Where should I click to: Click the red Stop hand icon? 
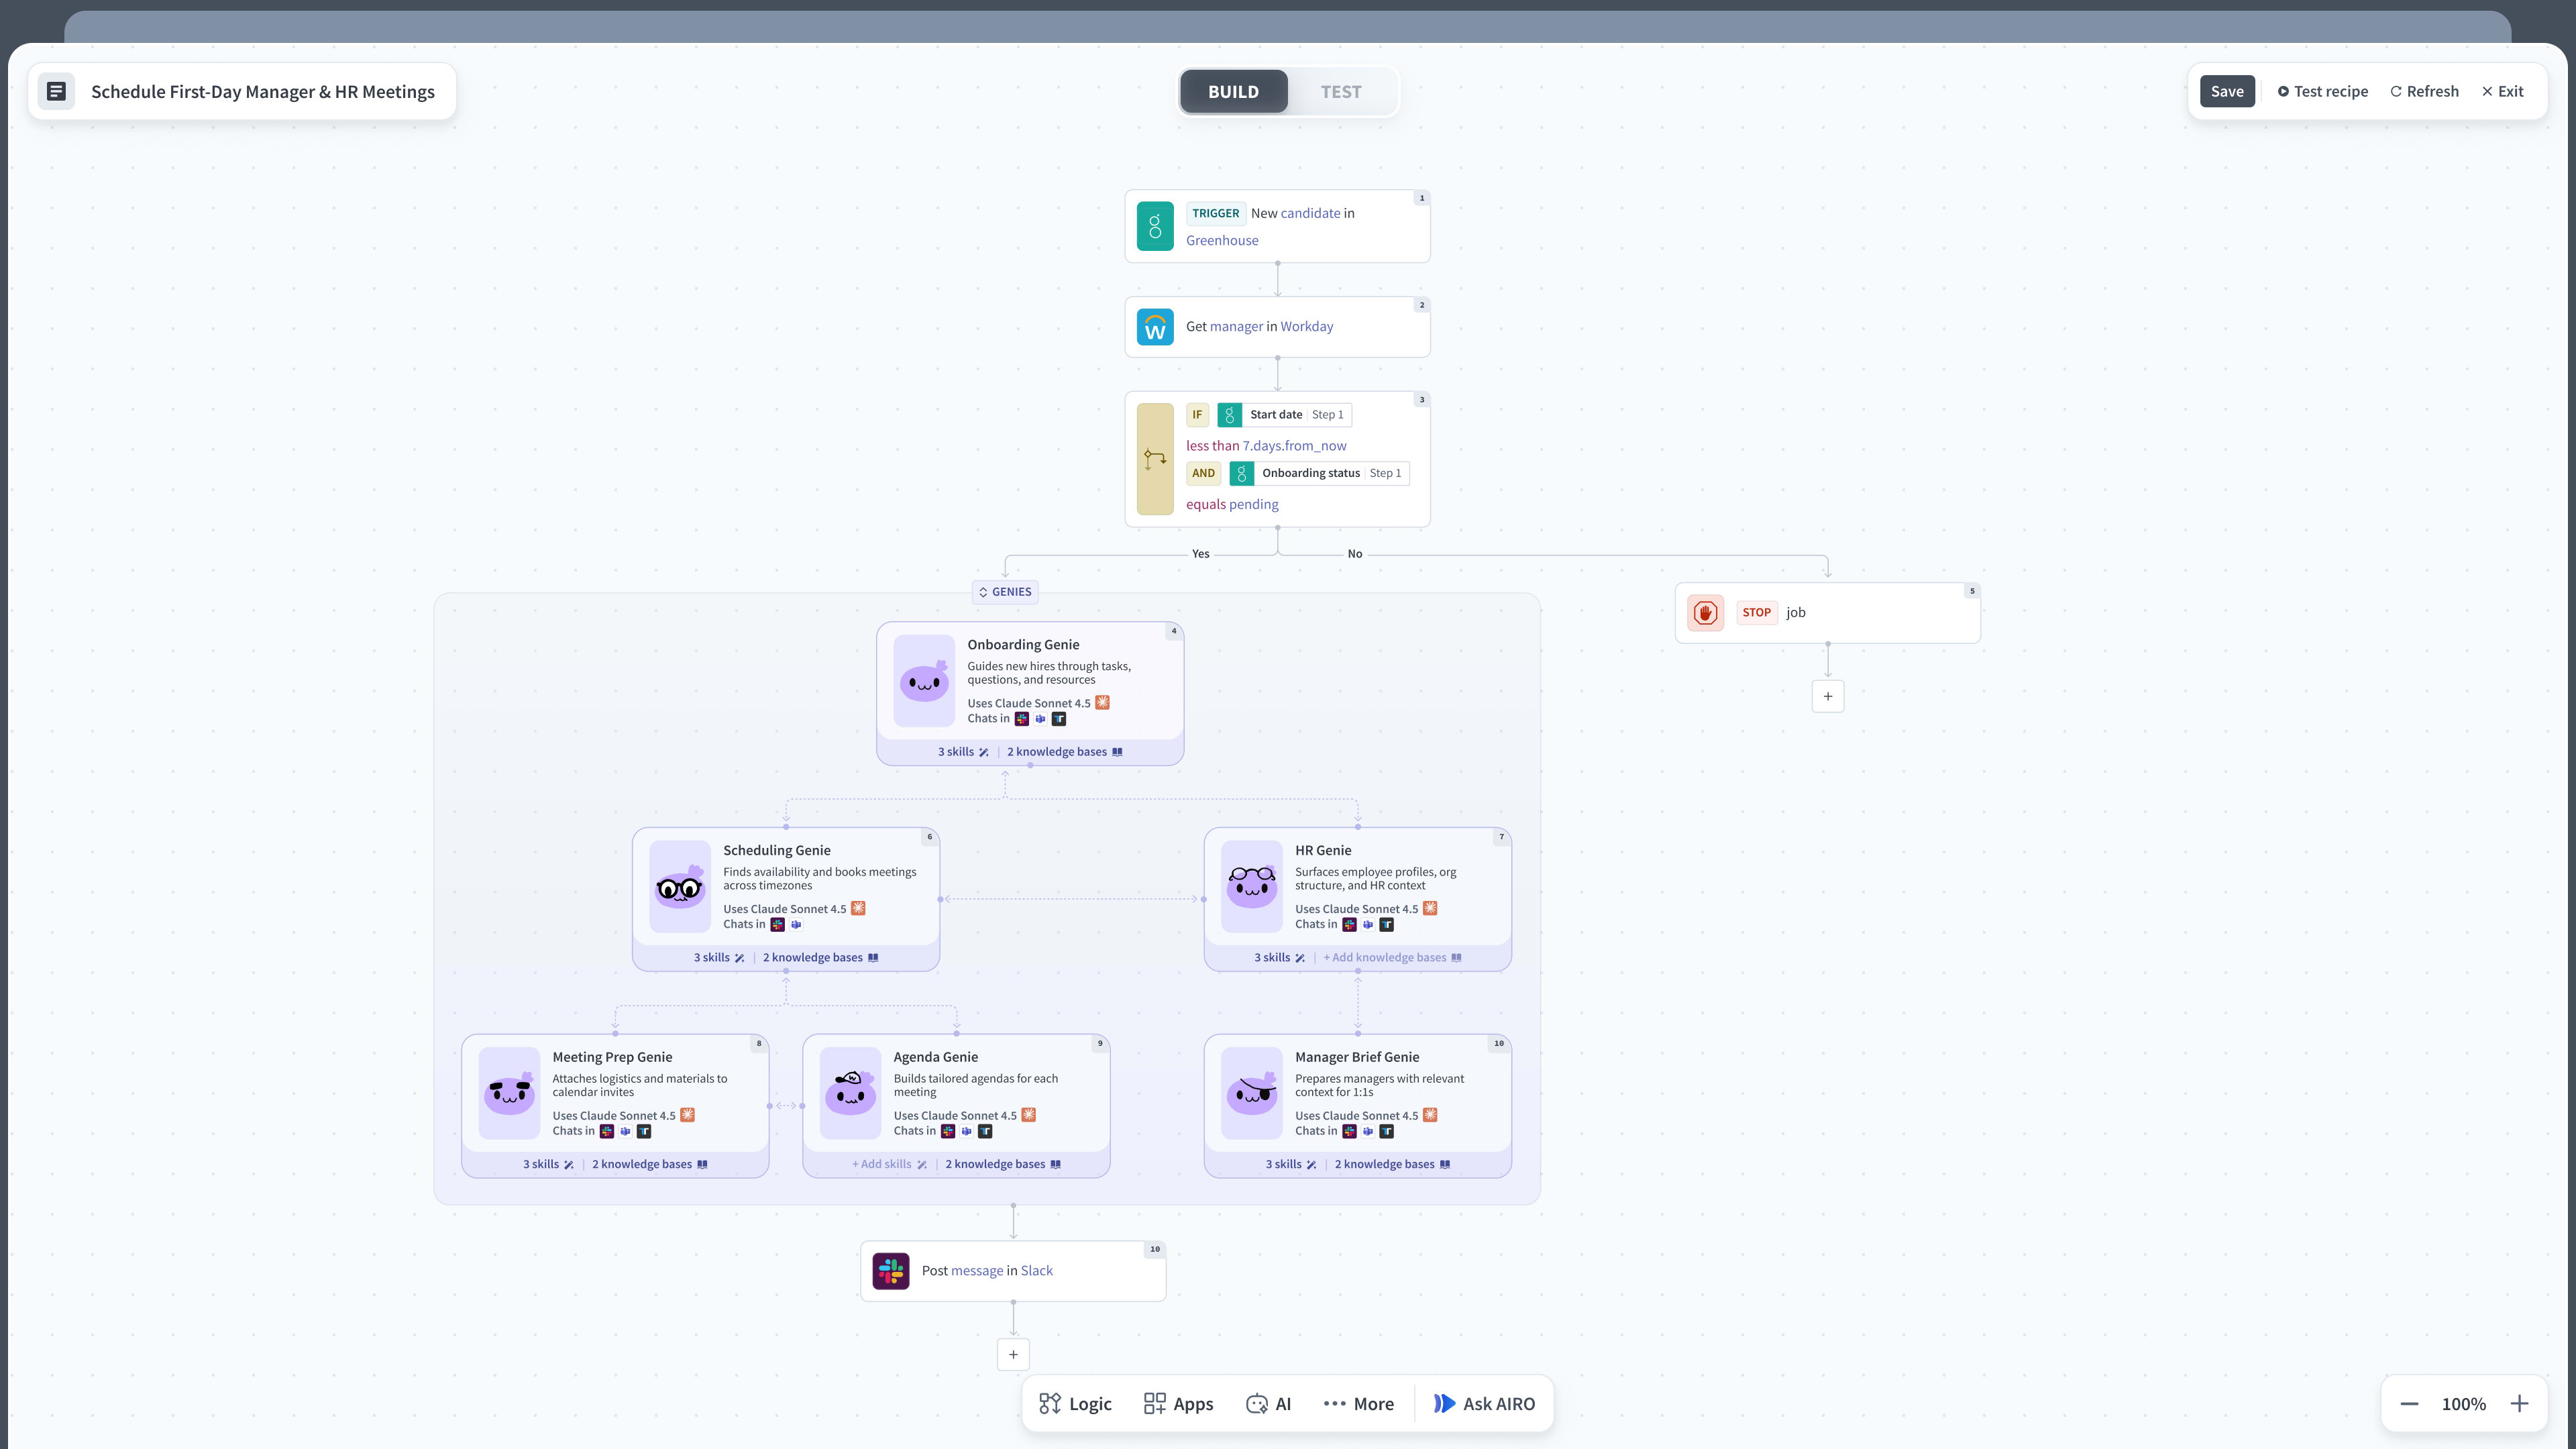pos(1705,613)
